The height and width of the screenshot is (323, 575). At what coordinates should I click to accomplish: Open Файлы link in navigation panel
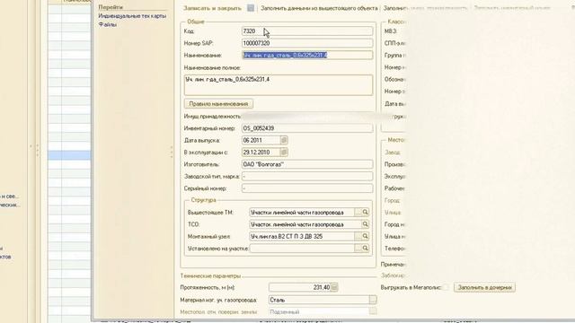tap(108, 24)
